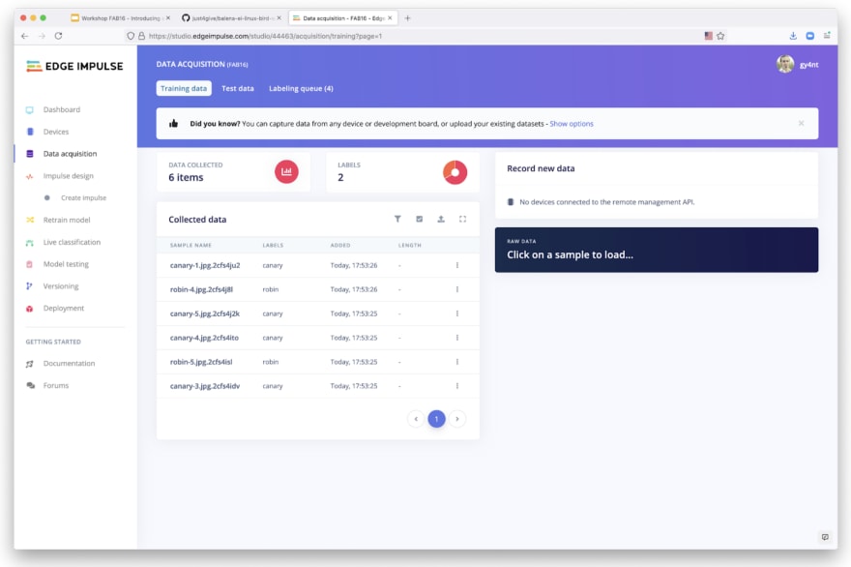Open Model testing page

pyautogui.click(x=66, y=264)
